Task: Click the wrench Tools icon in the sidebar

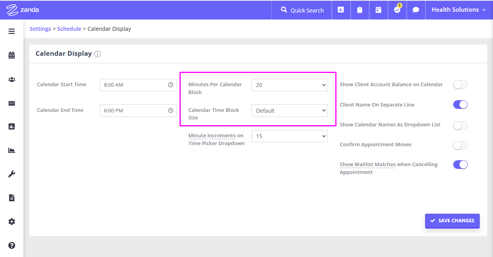Action: (x=11, y=174)
